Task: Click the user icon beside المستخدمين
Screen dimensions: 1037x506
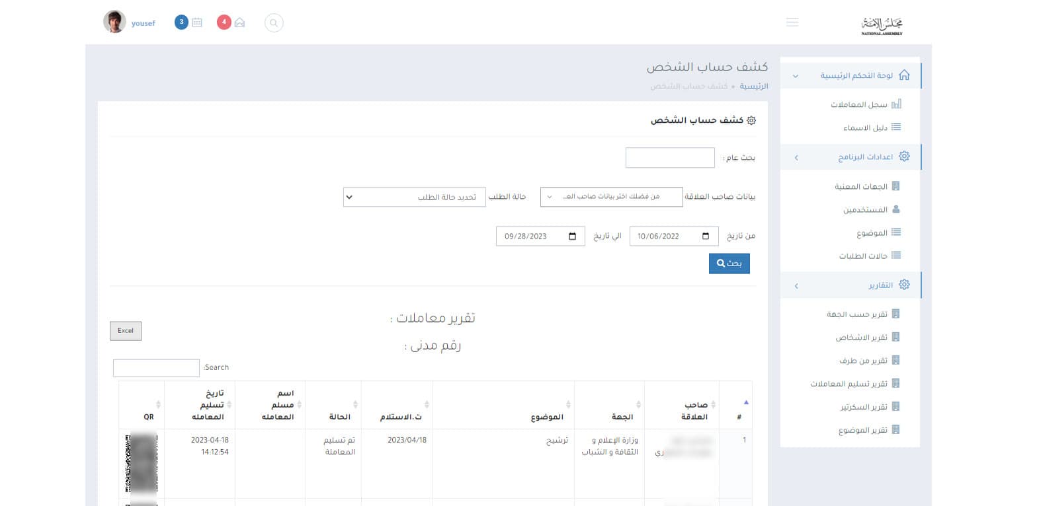Action: click(896, 209)
